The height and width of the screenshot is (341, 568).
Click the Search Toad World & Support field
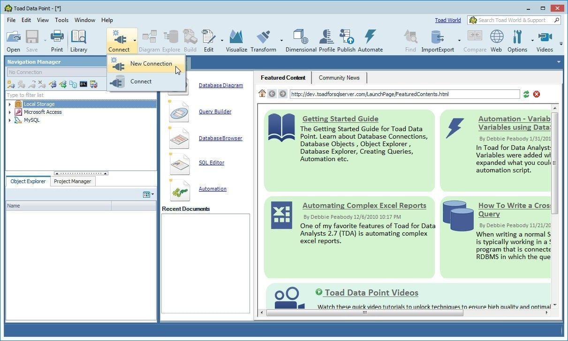click(x=514, y=20)
